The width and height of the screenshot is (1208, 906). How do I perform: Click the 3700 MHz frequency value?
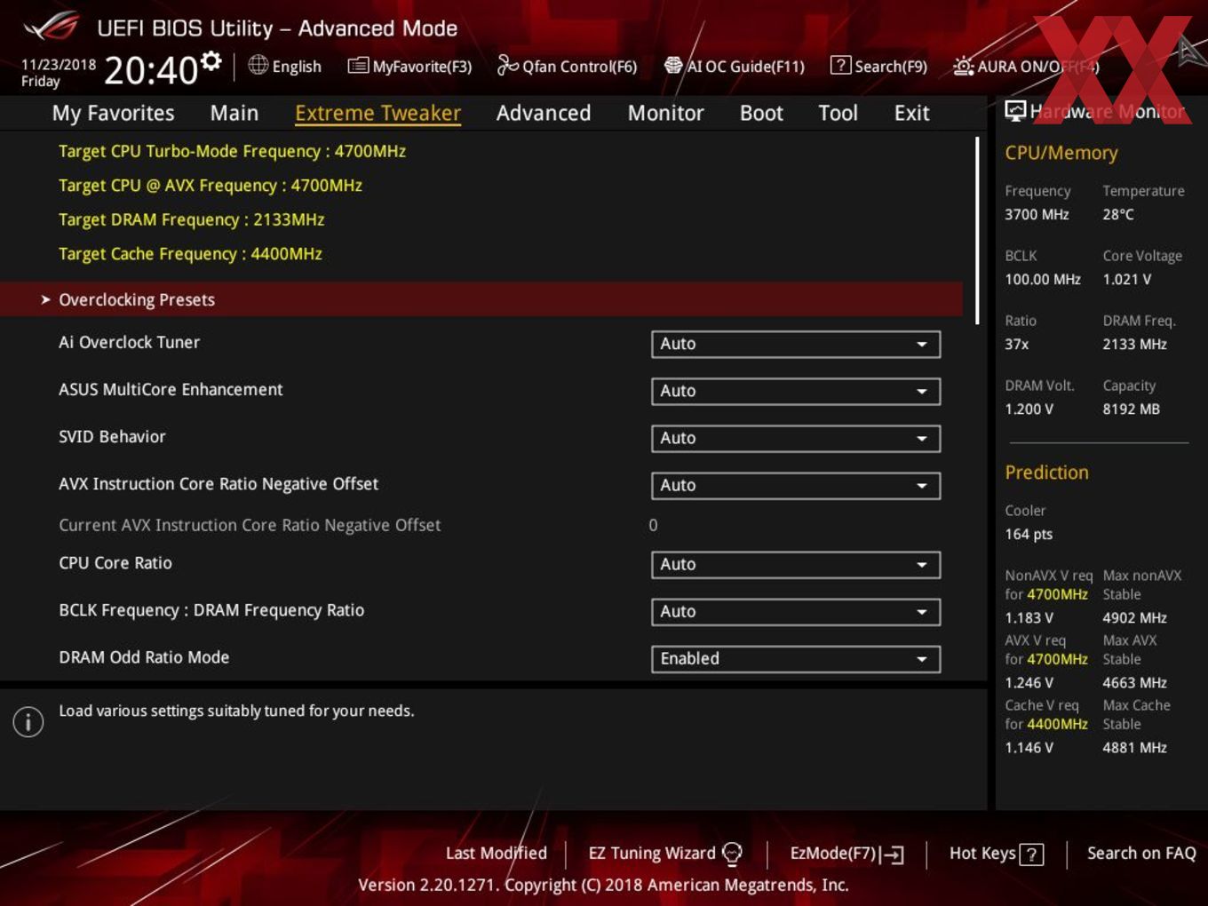point(1037,214)
